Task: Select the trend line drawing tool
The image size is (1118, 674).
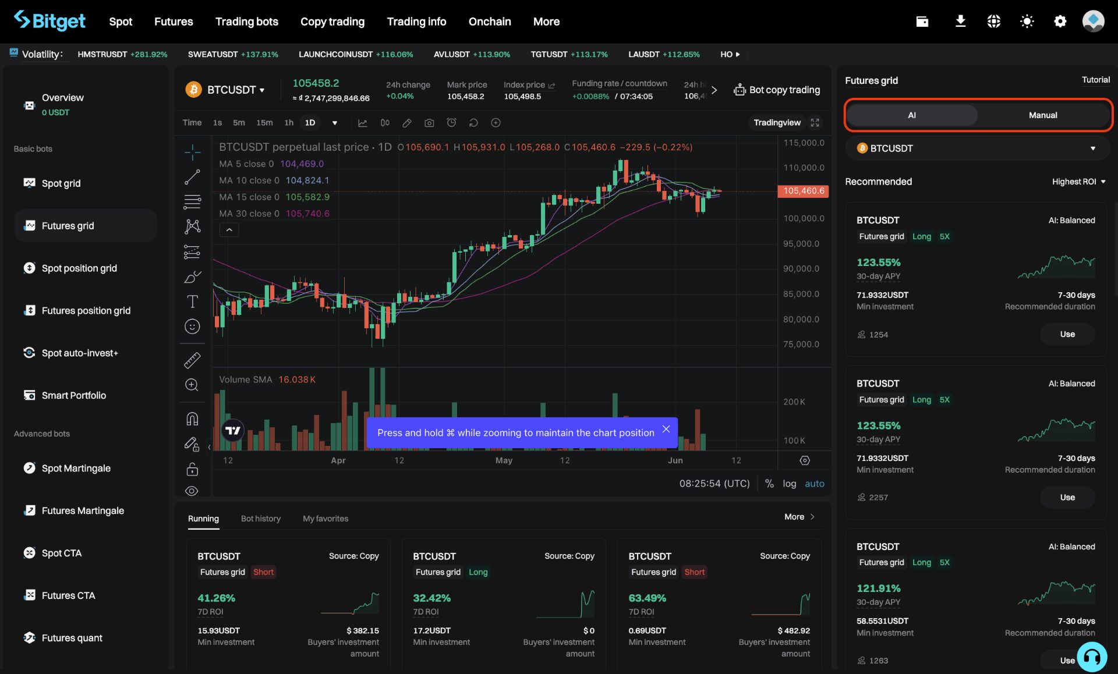Action: pyautogui.click(x=192, y=177)
